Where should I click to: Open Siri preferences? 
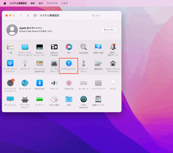(69, 49)
